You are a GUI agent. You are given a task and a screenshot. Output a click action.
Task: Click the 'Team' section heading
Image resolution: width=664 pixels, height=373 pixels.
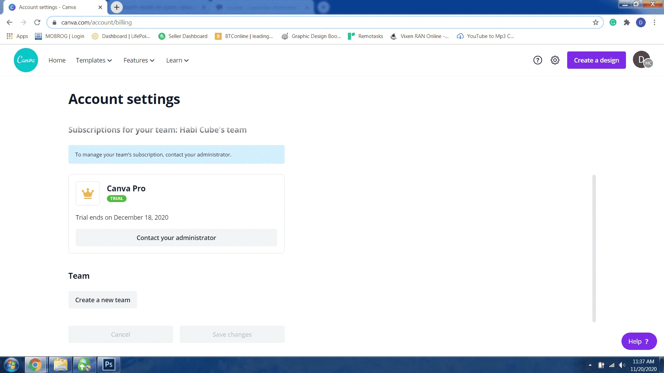(x=79, y=276)
